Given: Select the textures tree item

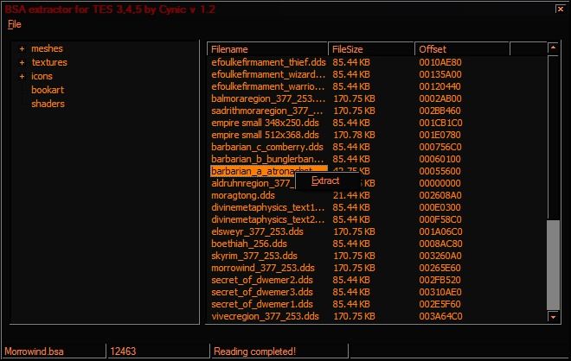Looking at the screenshot, I should point(49,62).
